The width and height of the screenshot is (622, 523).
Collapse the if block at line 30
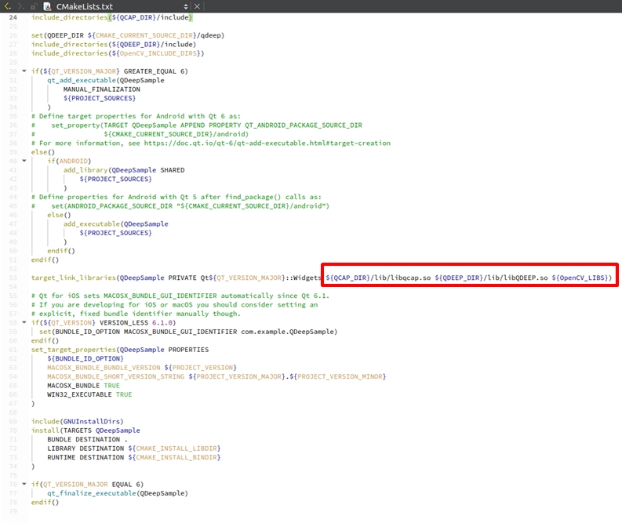pos(24,71)
